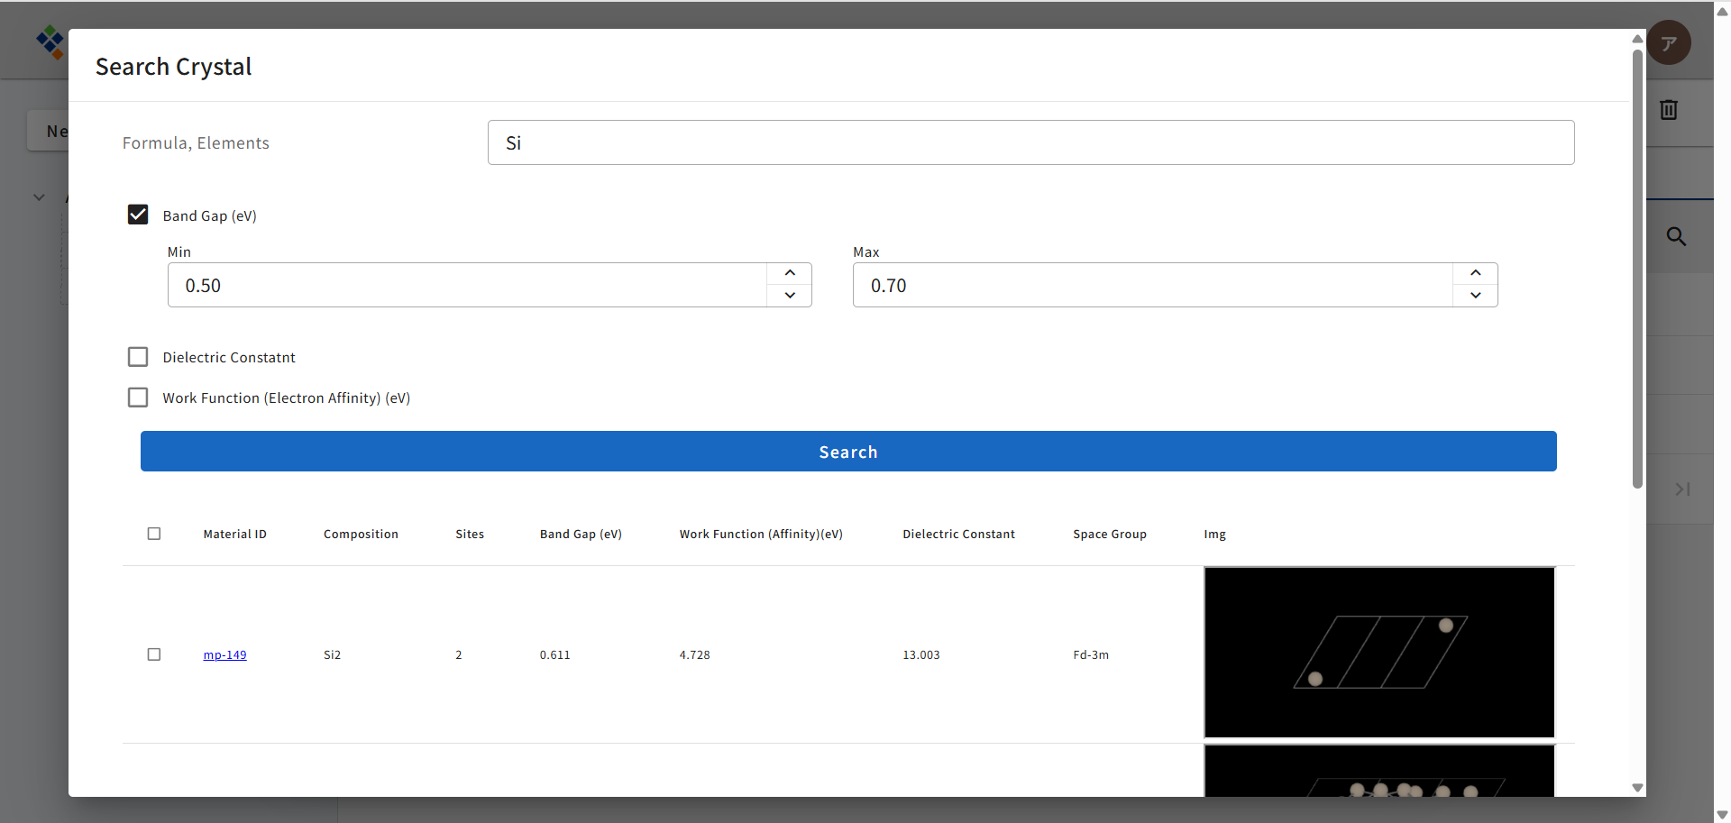Open the mp-149 material link
1731x823 pixels.
click(x=224, y=655)
